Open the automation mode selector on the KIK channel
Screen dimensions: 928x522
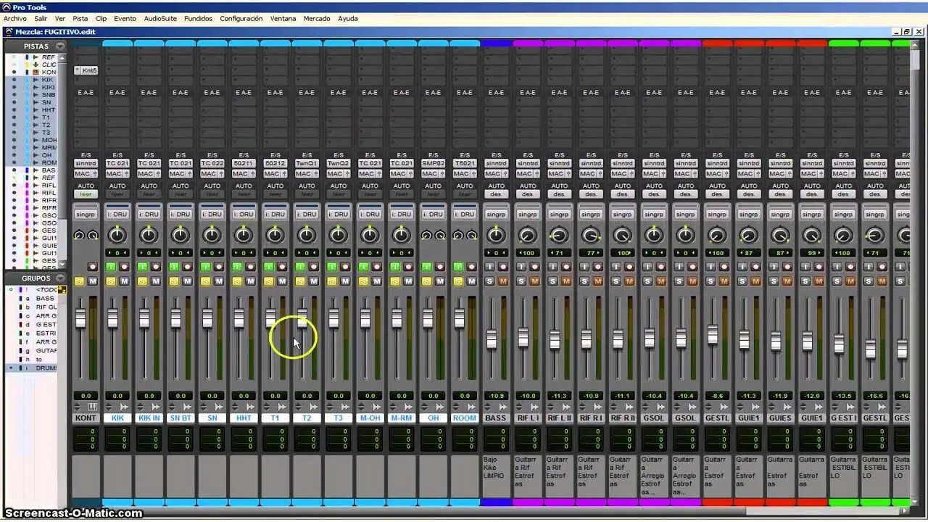click(117, 194)
